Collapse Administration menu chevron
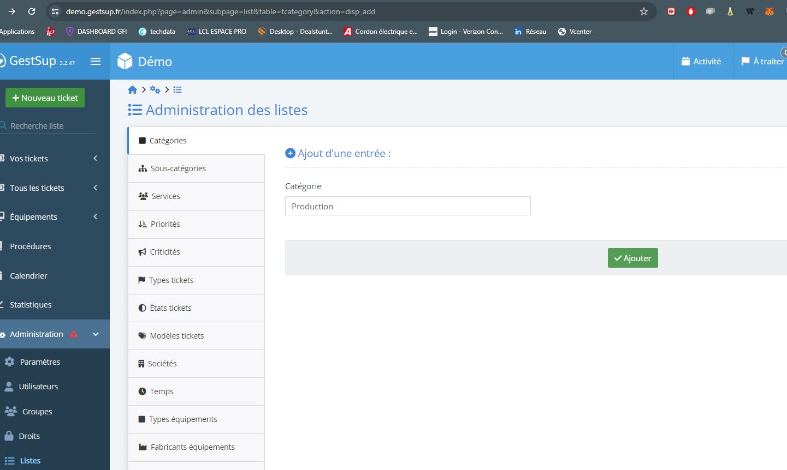The height and width of the screenshot is (470, 787). coord(96,334)
